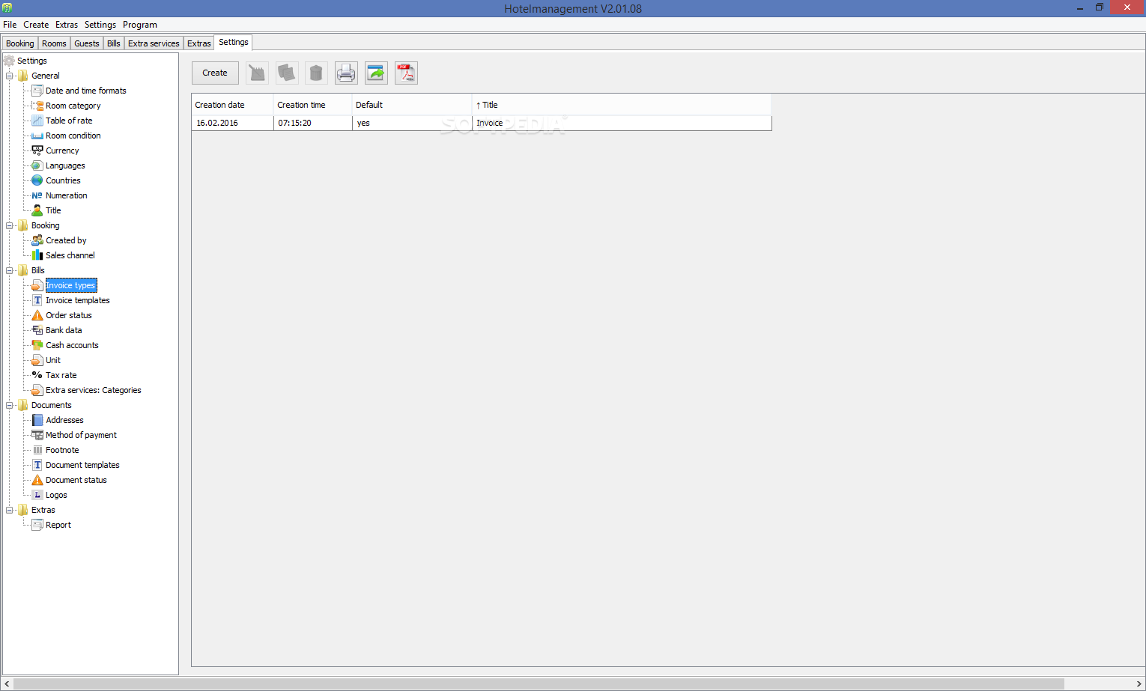Switch to the Rooms tab

point(54,43)
